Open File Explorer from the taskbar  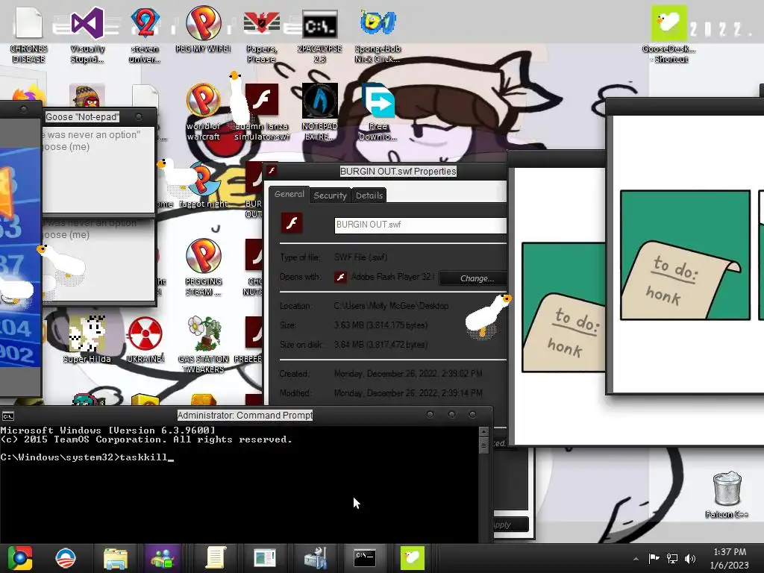pyautogui.click(x=116, y=558)
